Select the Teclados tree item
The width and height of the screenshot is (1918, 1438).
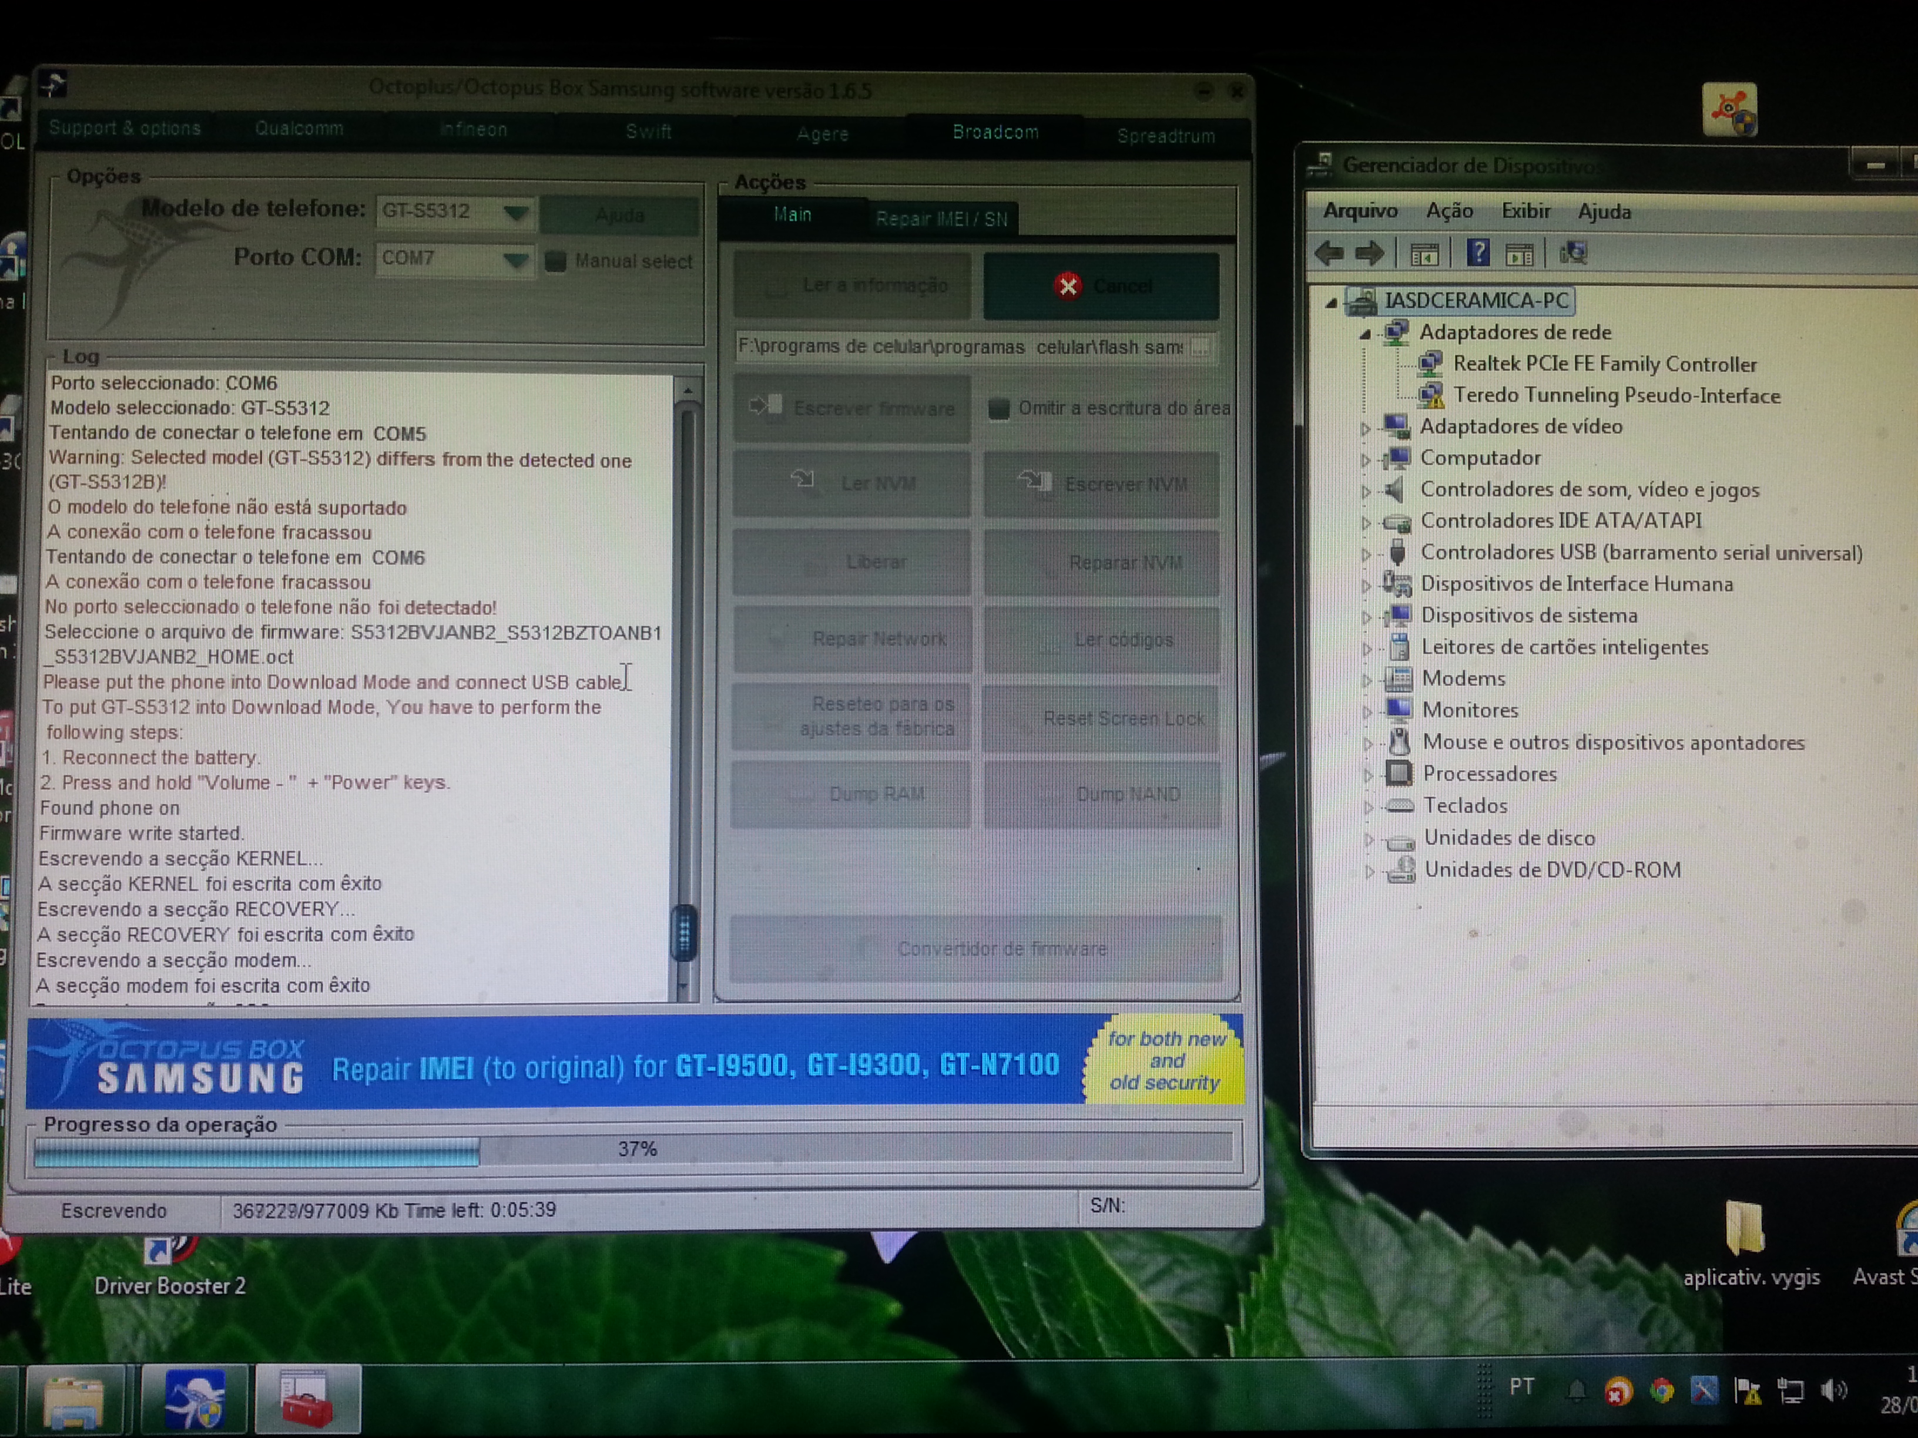point(1466,806)
